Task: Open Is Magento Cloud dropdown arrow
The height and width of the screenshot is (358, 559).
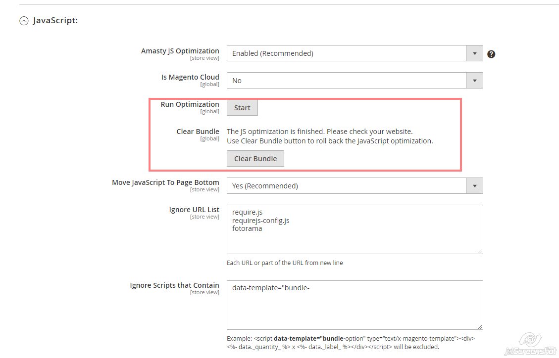Action: point(474,81)
